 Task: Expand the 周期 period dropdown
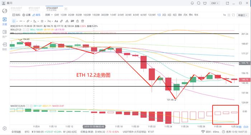[x=49, y=15]
